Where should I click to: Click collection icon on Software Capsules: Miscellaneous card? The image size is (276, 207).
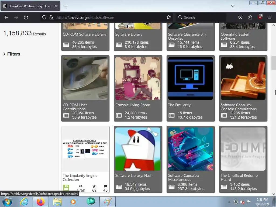(171, 187)
